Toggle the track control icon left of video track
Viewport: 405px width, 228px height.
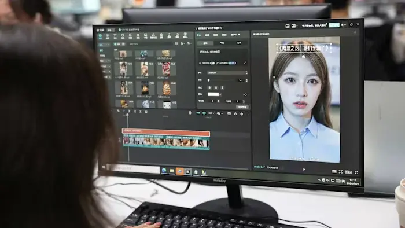(119, 140)
